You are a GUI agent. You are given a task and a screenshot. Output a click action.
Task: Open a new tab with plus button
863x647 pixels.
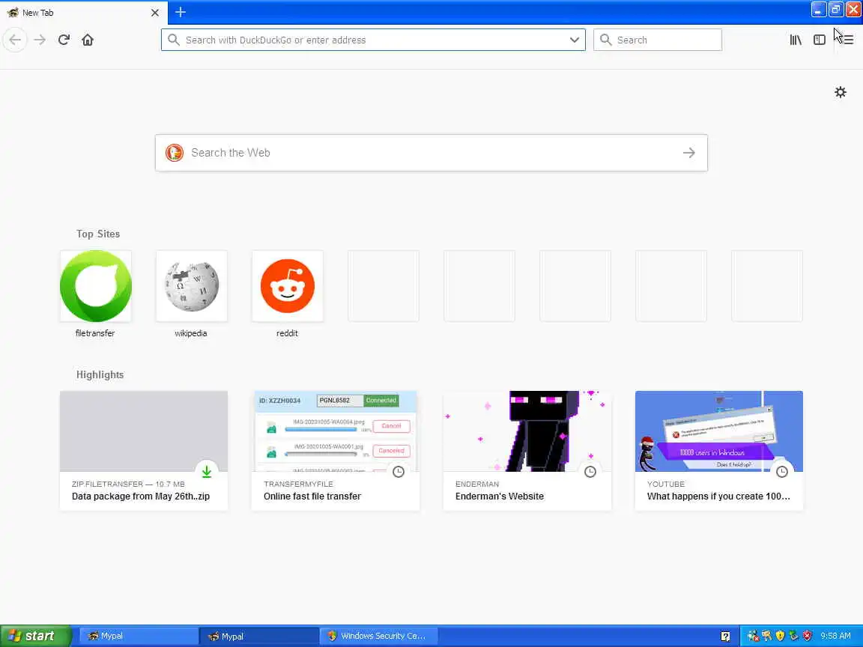pyautogui.click(x=180, y=12)
